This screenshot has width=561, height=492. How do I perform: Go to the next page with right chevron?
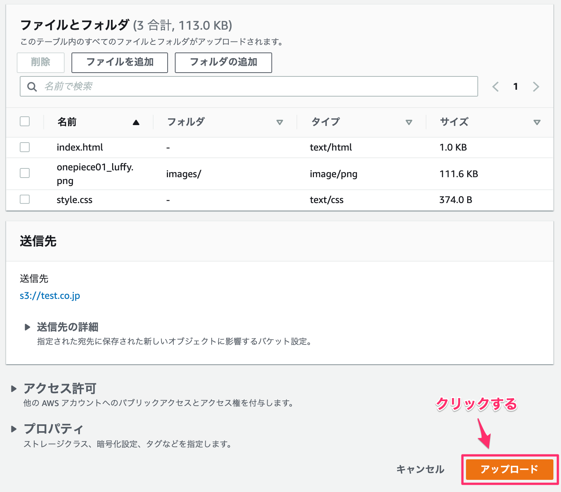click(536, 86)
